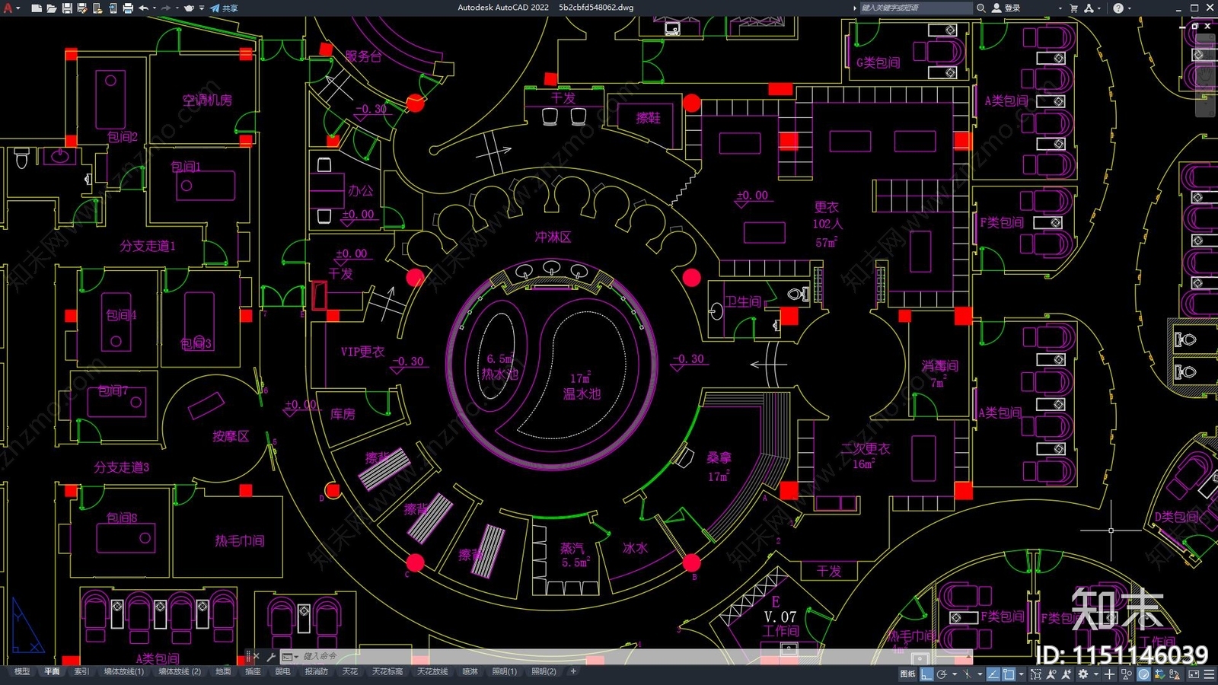
Task: Toggle Isolate objects circle icon in status bar
Action: (x=1143, y=674)
